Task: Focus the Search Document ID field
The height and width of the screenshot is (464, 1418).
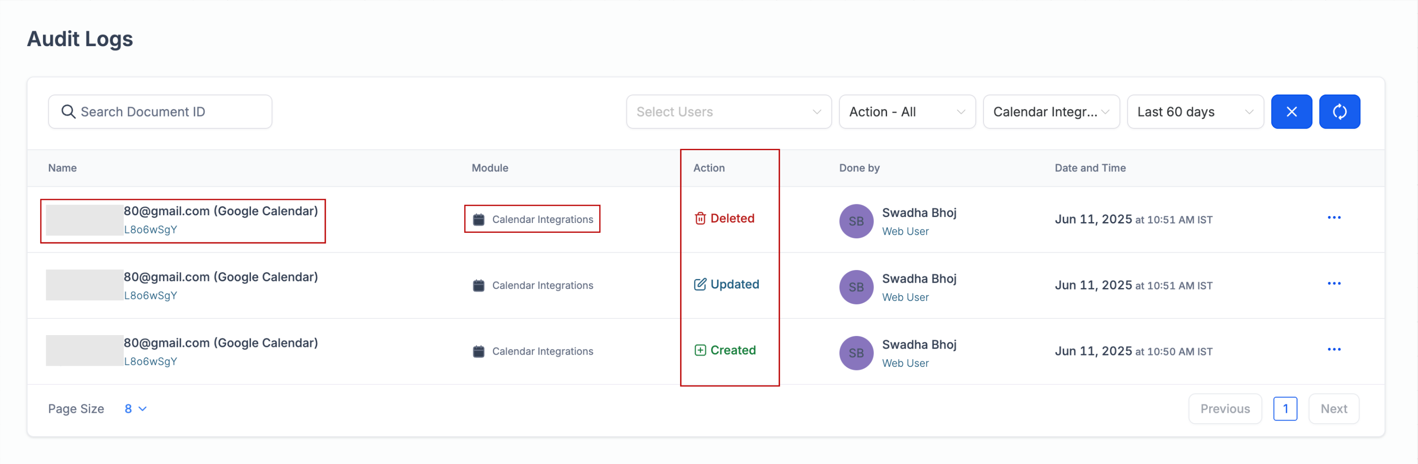Action: point(159,112)
